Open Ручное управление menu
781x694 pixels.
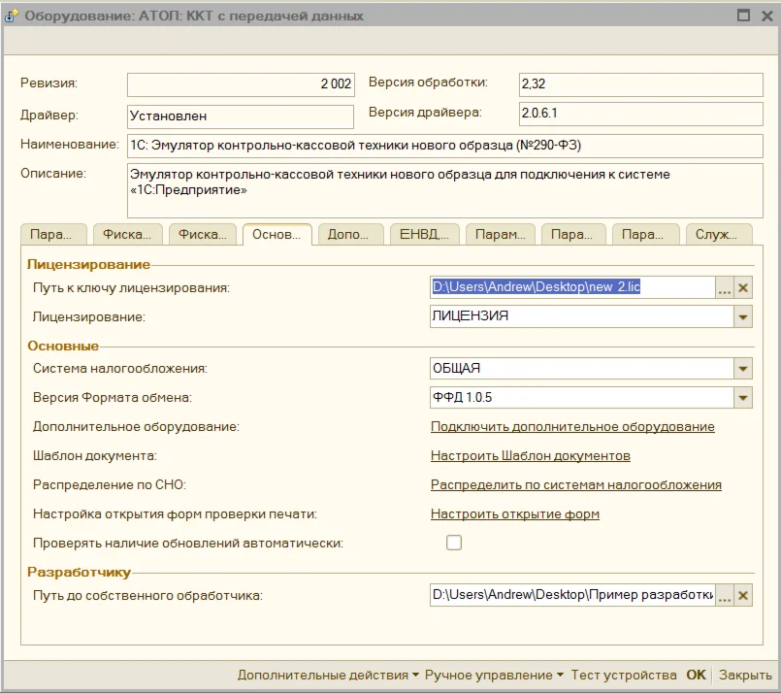pyautogui.click(x=494, y=675)
